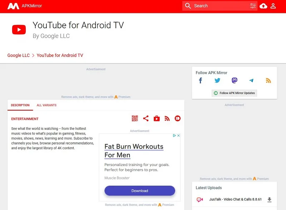
Task: Open the Twitter bird icon
Action: coord(217,80)
